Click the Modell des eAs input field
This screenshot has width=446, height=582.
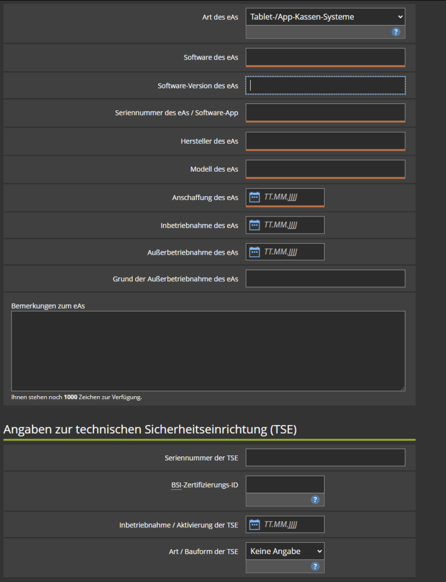(325, 169)
